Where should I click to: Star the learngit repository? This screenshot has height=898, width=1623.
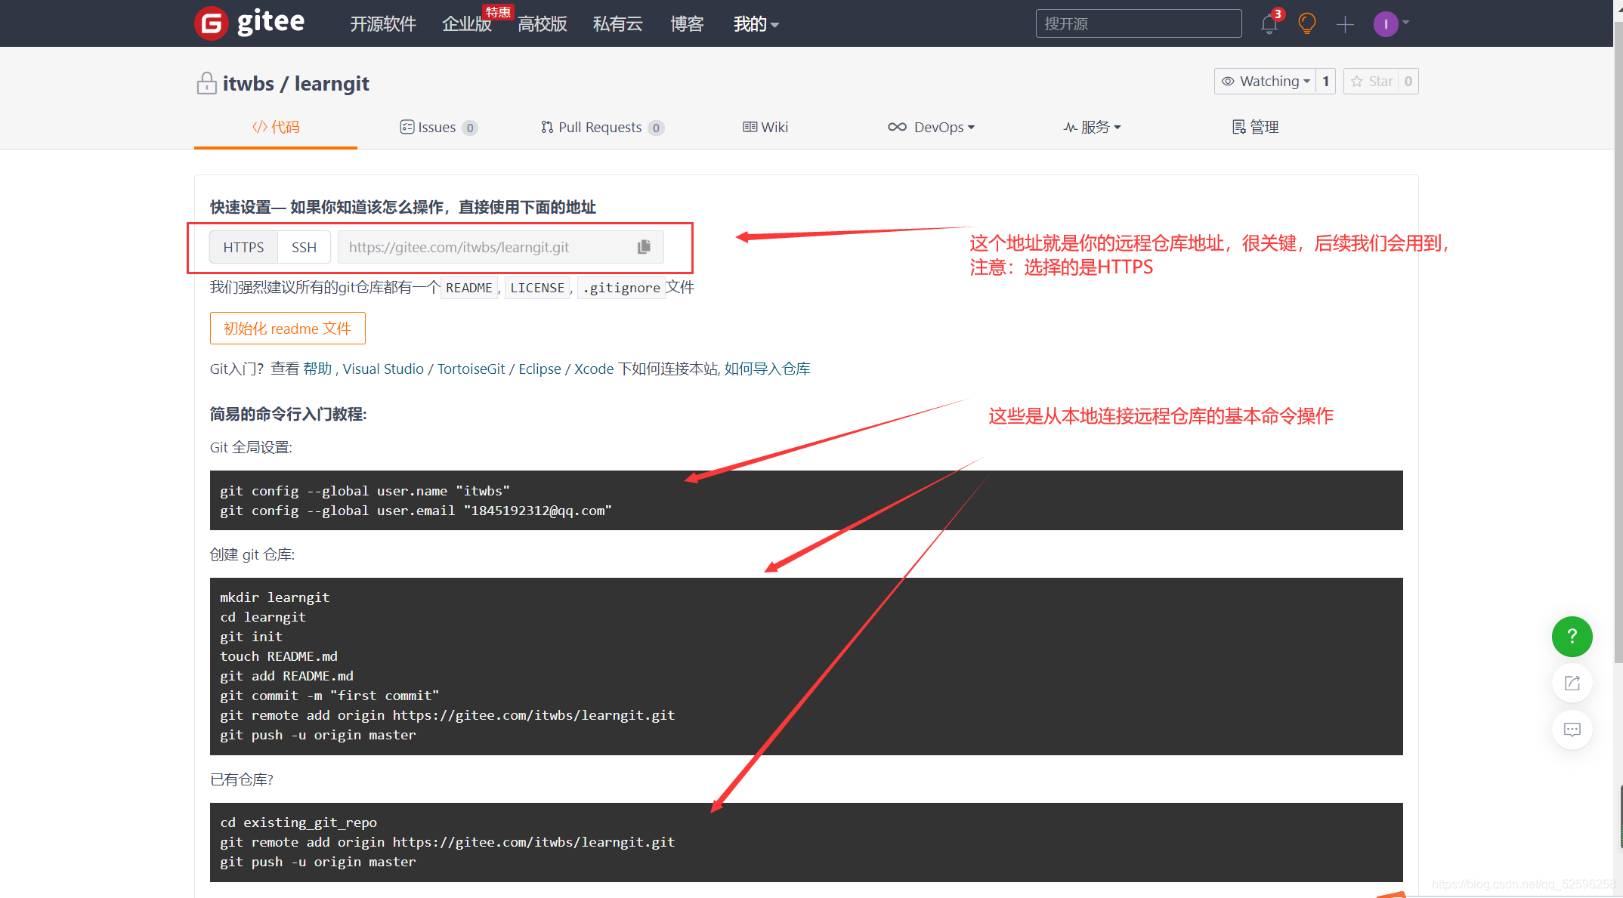1371,82
